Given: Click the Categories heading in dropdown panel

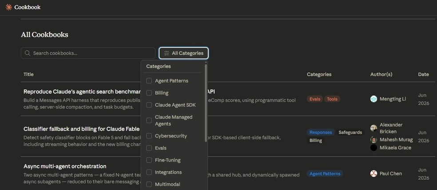Looking at the screenshot, I should [159, 66].
